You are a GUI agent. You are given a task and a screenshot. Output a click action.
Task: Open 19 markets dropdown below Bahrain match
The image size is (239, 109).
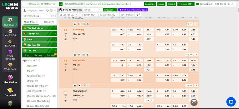[x=189, y=55]
